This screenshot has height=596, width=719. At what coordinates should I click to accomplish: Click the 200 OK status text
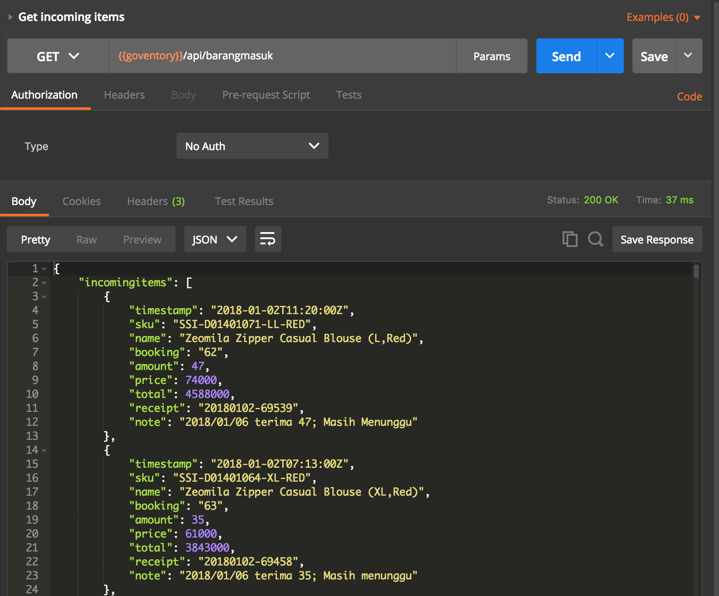coord(601,200)
